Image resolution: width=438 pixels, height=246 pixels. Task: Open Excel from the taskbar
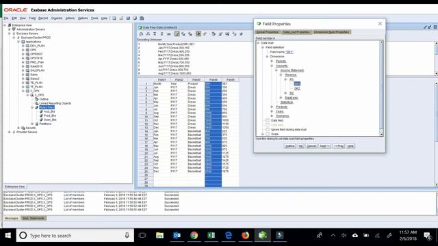pos(211,235)
